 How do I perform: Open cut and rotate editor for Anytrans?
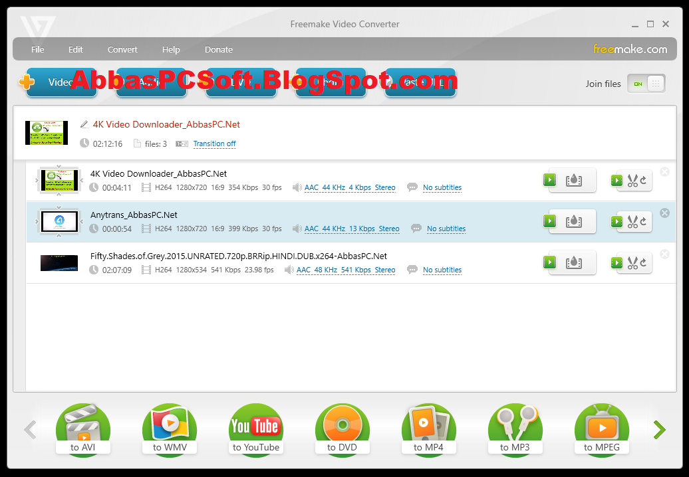[x=631, y=222]
